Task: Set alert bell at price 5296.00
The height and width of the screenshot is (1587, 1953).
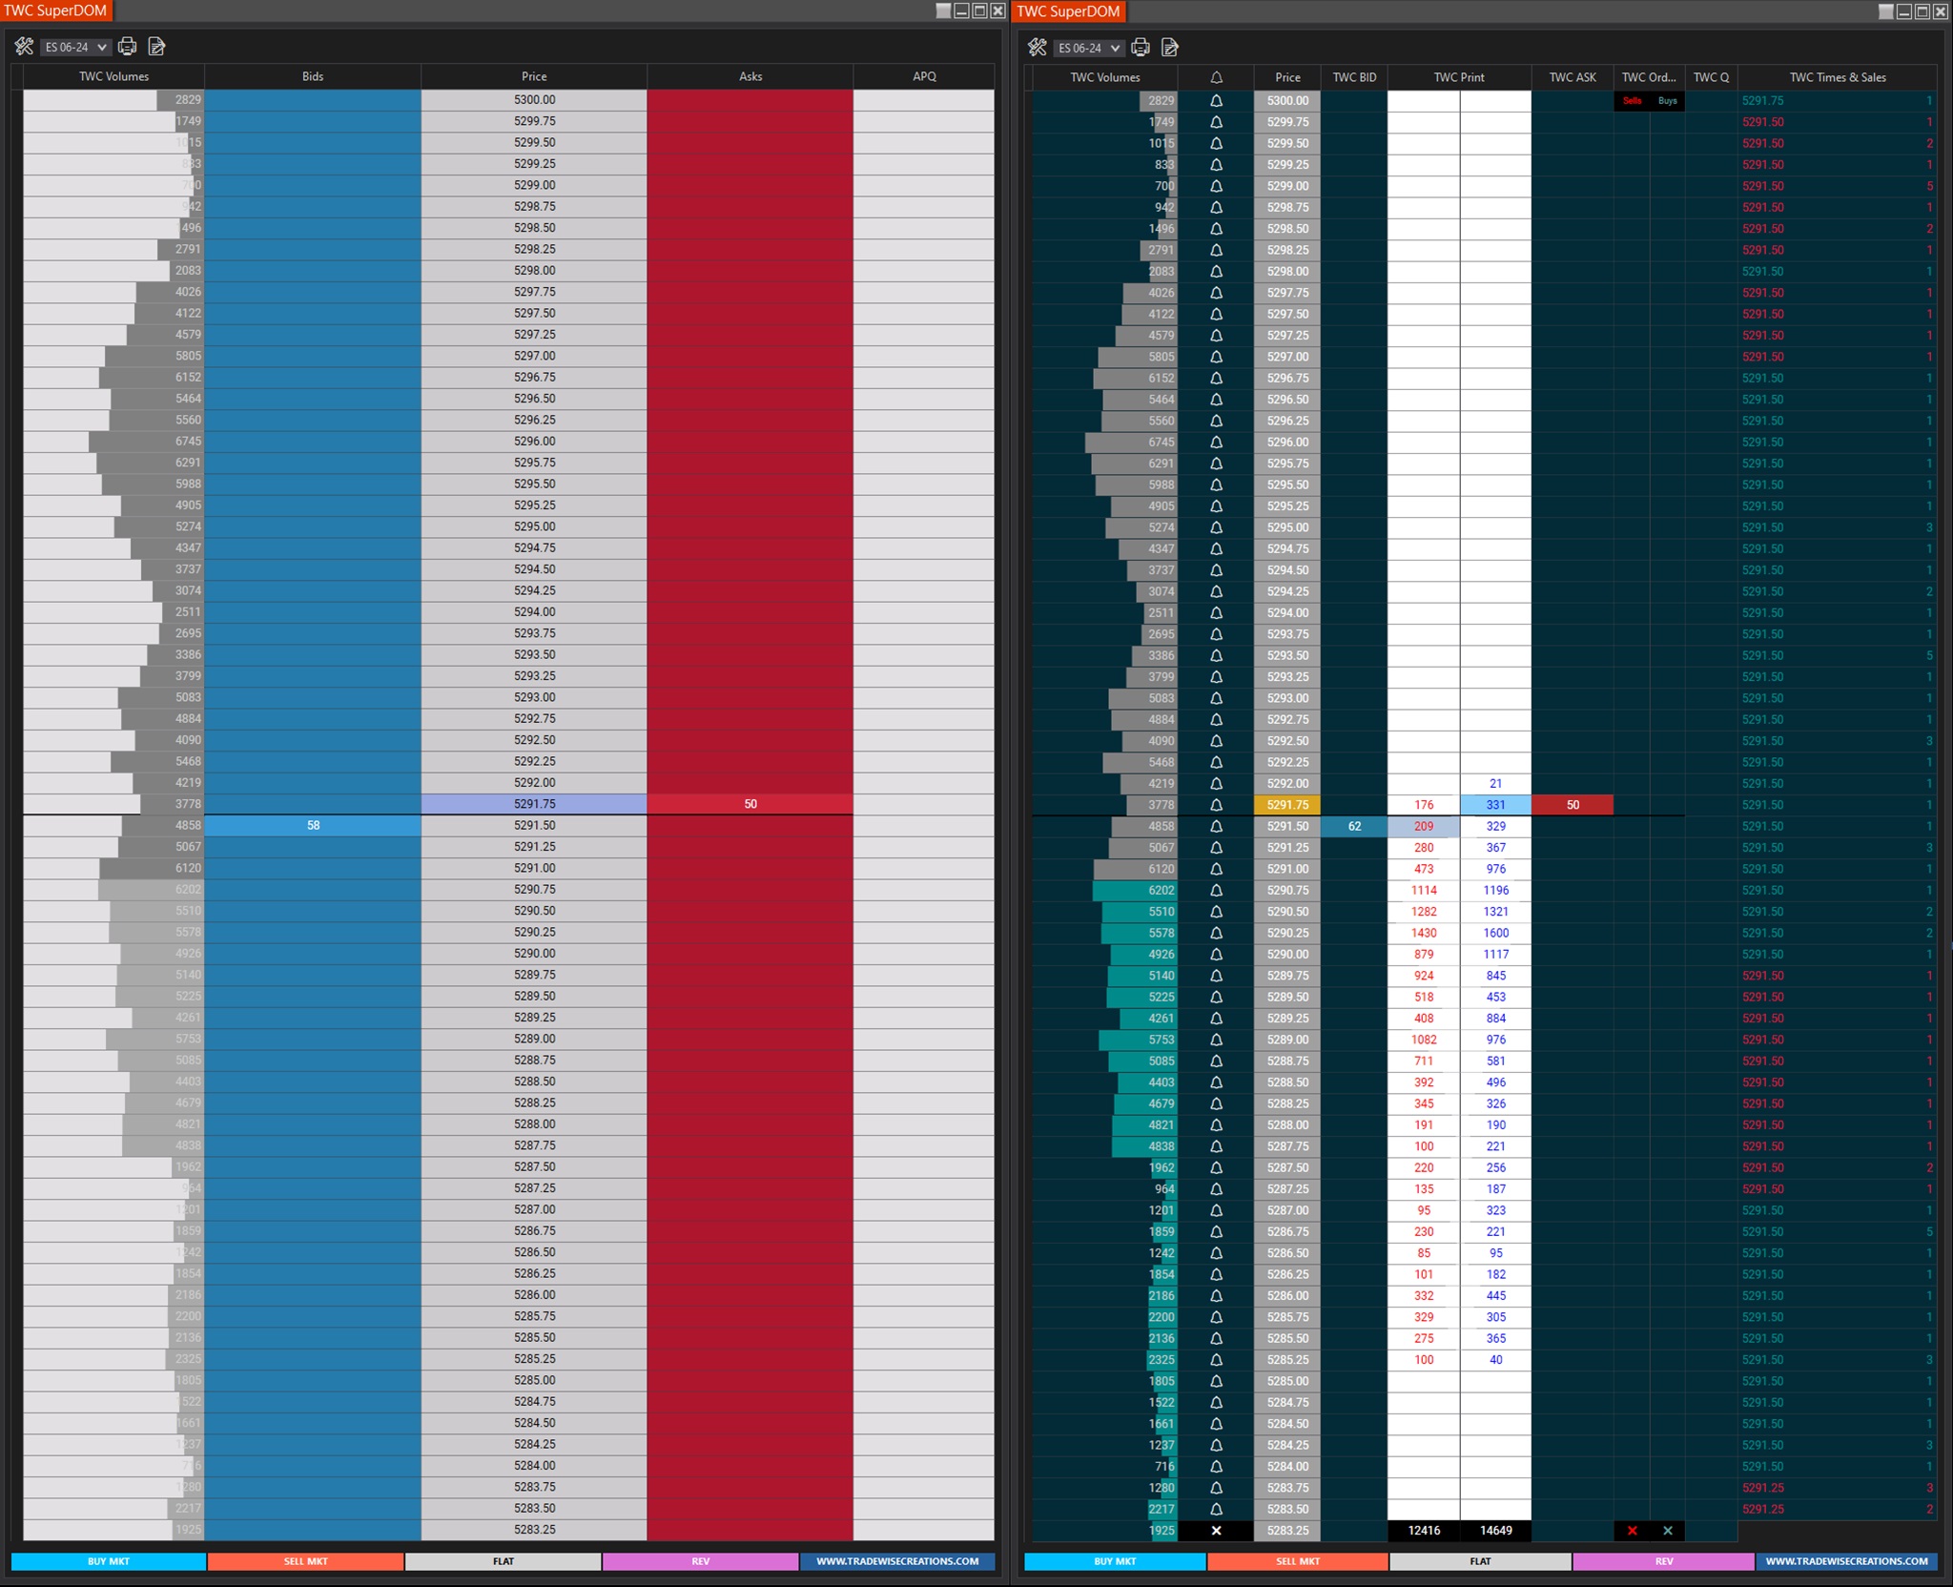Action: point(1216,442)
